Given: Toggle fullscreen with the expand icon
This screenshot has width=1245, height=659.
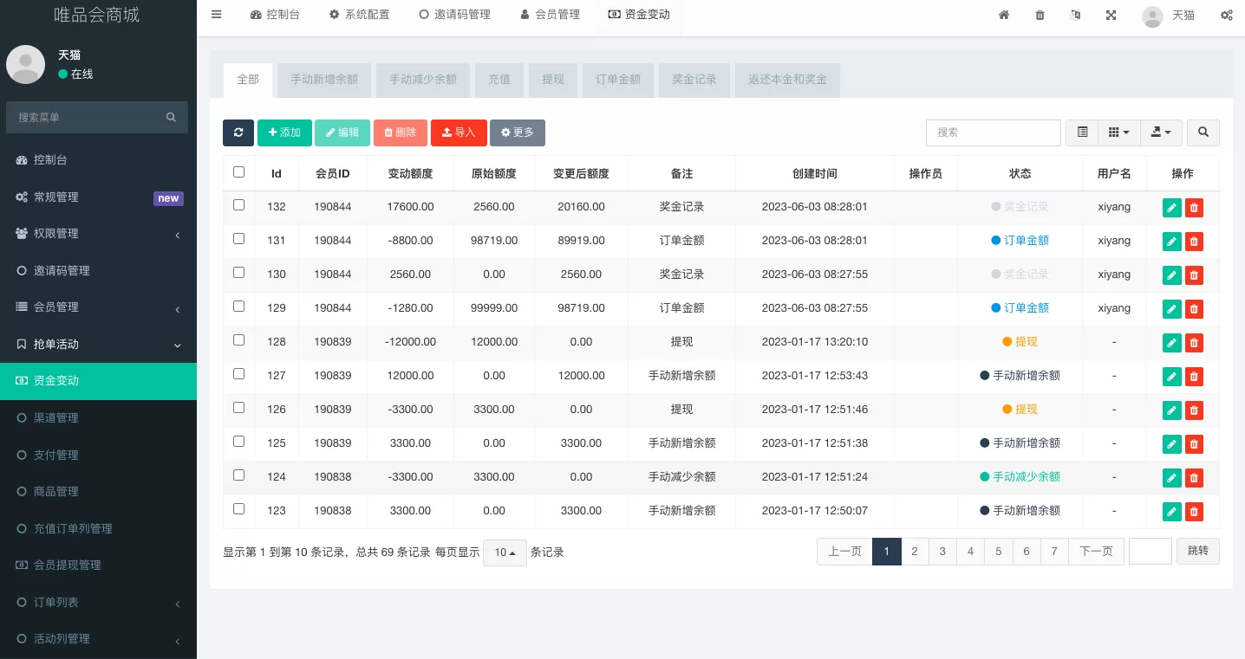Looking at the screenshot, I should 1111,15.
